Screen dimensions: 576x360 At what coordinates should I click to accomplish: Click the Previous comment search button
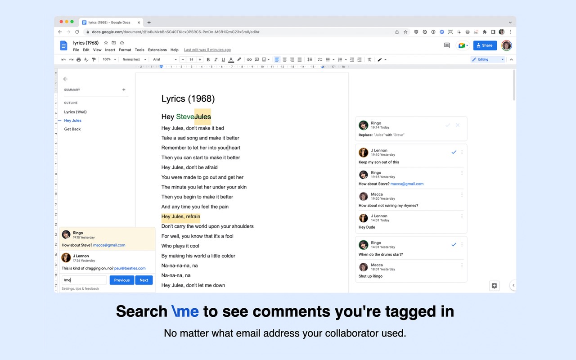point(122,280)
